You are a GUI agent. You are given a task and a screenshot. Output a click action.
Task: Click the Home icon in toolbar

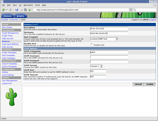[x=25, y=10]
